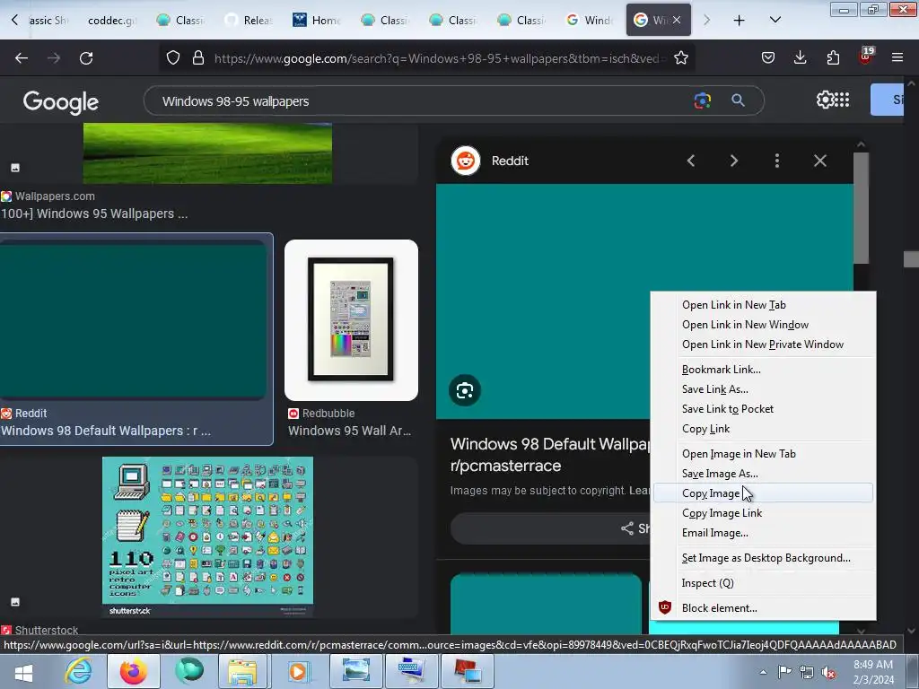Choose Copy Image from context menu
Screen dimensions: 919x689
point(763,493)
